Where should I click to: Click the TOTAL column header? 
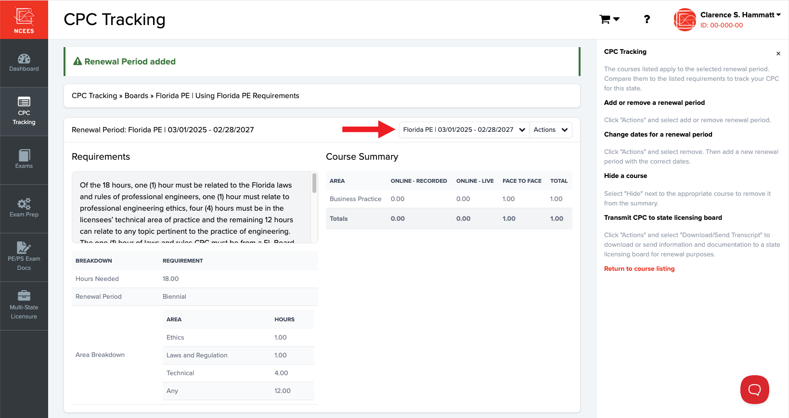pyautogui.click(x=559, y=181)
